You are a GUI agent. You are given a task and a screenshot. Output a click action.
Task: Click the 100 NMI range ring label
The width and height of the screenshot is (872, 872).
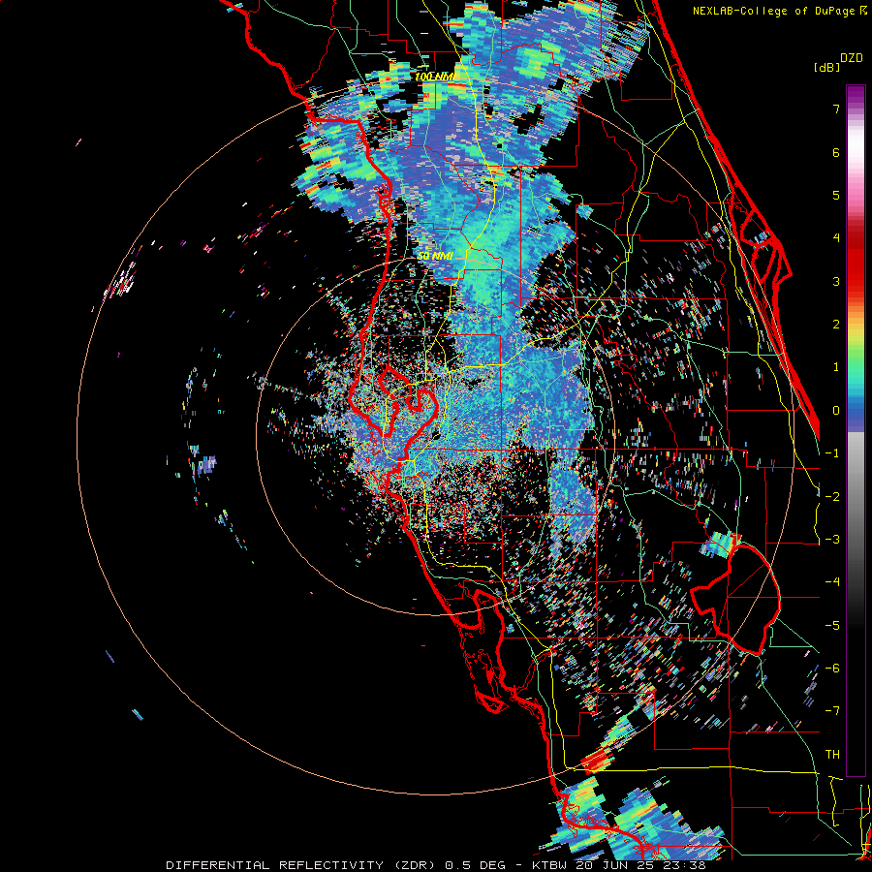point(437,77)
